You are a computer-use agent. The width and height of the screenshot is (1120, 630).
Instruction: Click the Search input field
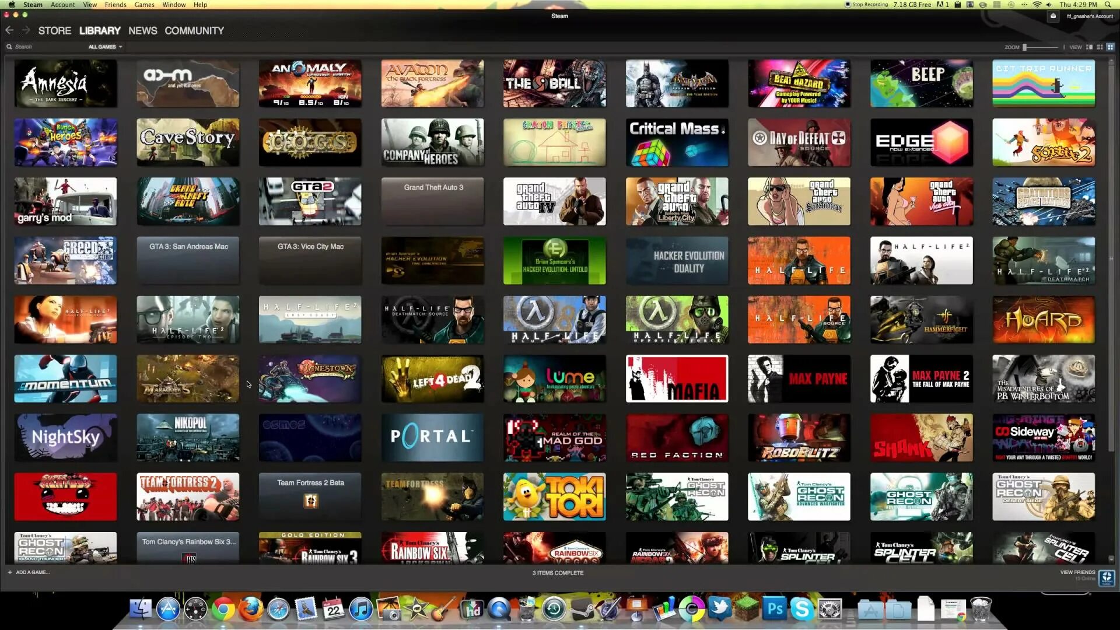pos(43,46)
